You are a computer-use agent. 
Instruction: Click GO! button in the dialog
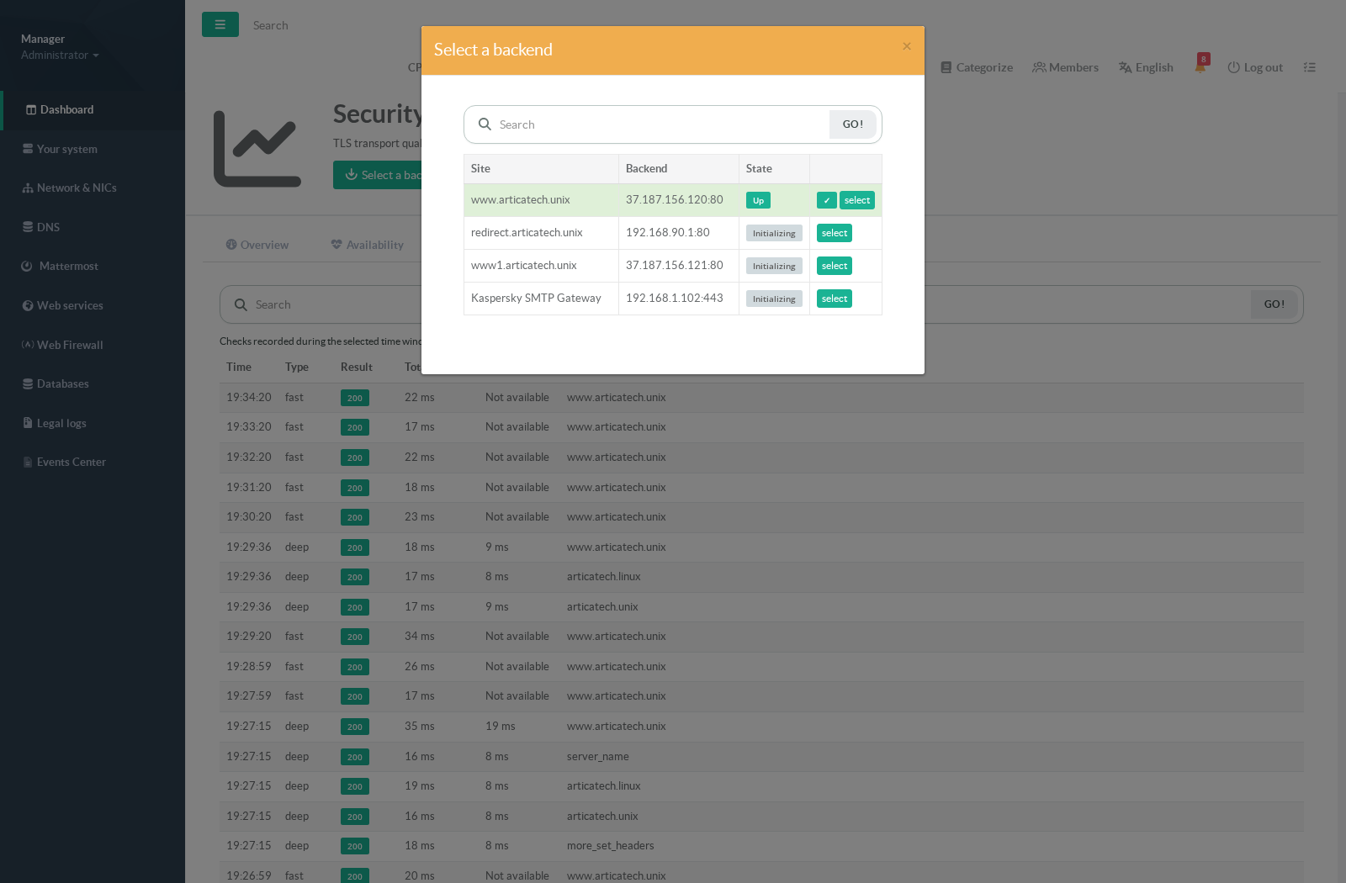click(852, 124)
